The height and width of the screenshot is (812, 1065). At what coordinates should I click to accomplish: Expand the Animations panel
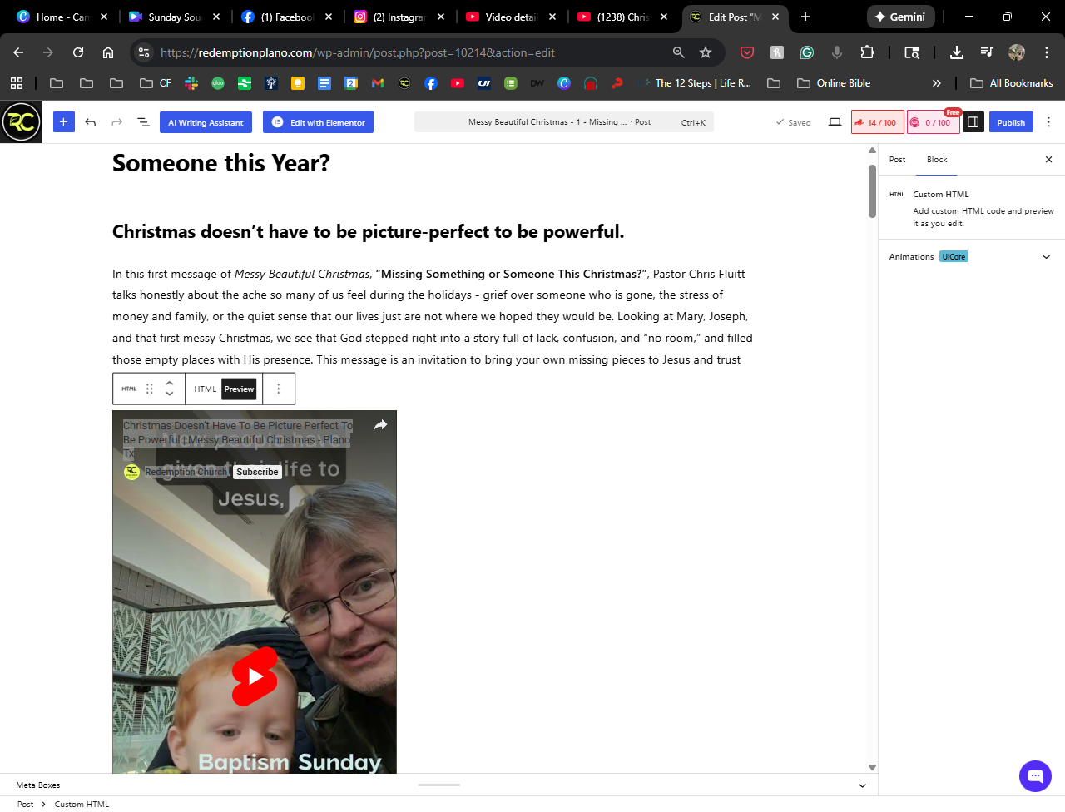[x=1046, y=257]
